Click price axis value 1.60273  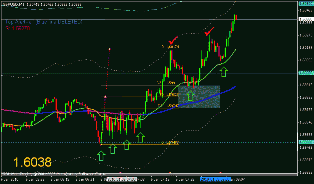[306, 35]
